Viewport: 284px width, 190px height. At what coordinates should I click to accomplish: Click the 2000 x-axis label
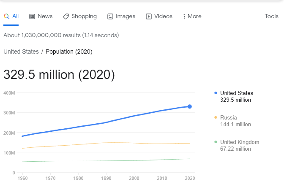pos(134,178)
